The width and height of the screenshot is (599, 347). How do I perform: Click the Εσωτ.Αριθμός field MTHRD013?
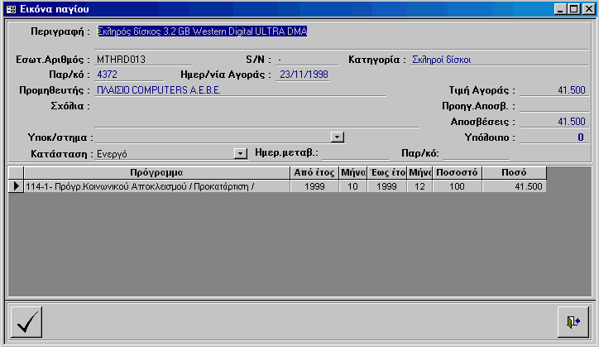[142, 60]
